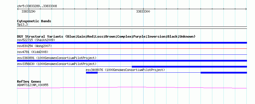Click the left arrowhead of the ruler
This screenshot has width=255, height=104.
tap(18, 9)
